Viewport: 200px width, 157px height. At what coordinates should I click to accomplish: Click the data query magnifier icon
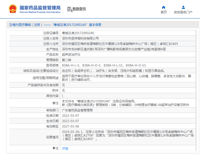[69, 9]
